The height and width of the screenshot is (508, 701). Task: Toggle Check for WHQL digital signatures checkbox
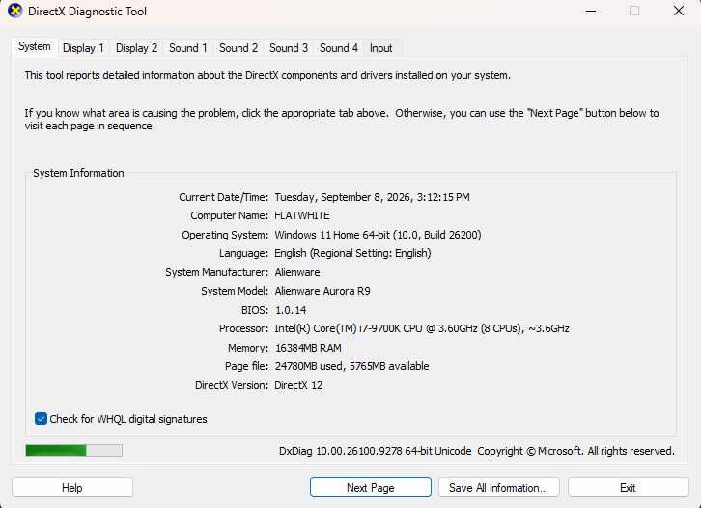click(x=41, y=419)
